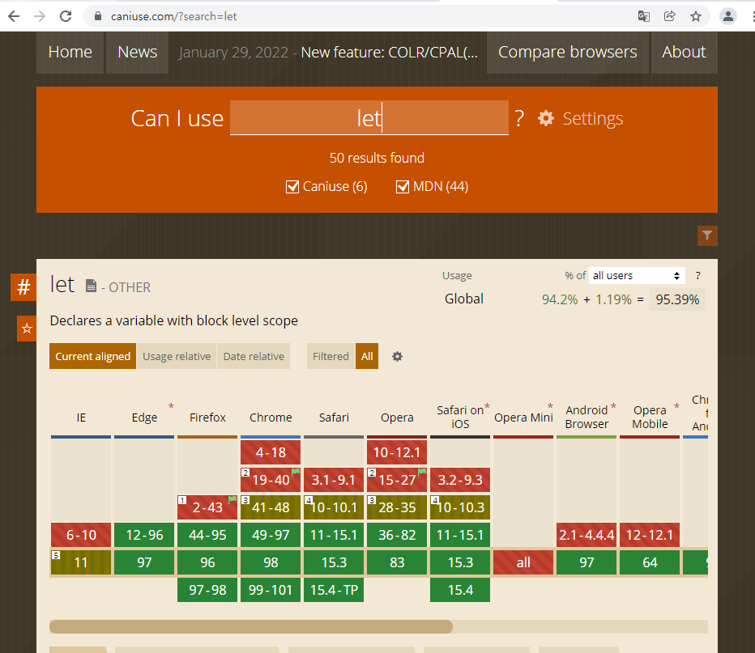Click green flag on Chrome 19-40
Viewport: 755px width, 653px height.
point(296,472)
